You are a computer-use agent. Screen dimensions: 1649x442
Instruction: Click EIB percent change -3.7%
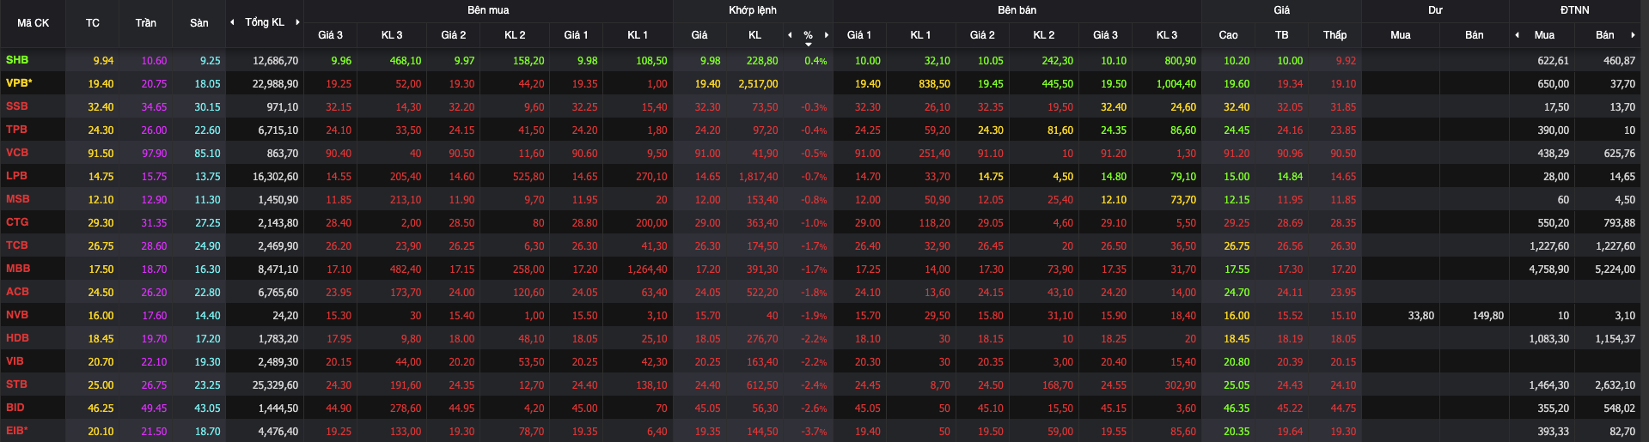(814, 432)
